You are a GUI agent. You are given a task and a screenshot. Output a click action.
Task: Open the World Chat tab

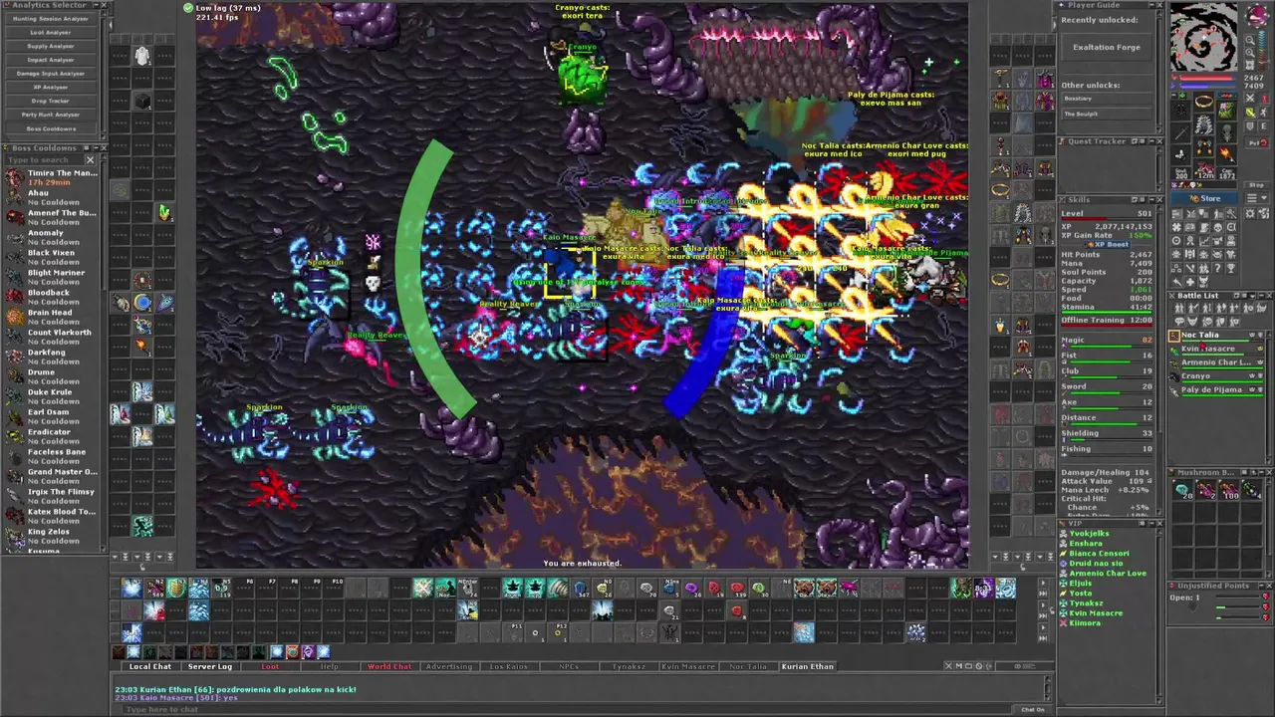[x=389, y=666]
